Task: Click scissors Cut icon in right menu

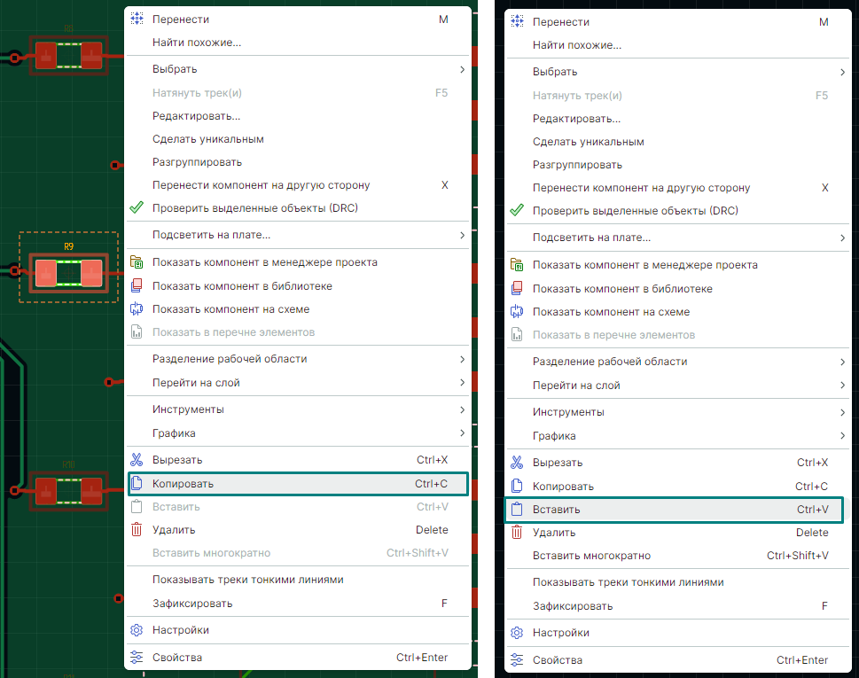Action: [x=517, y=463]
